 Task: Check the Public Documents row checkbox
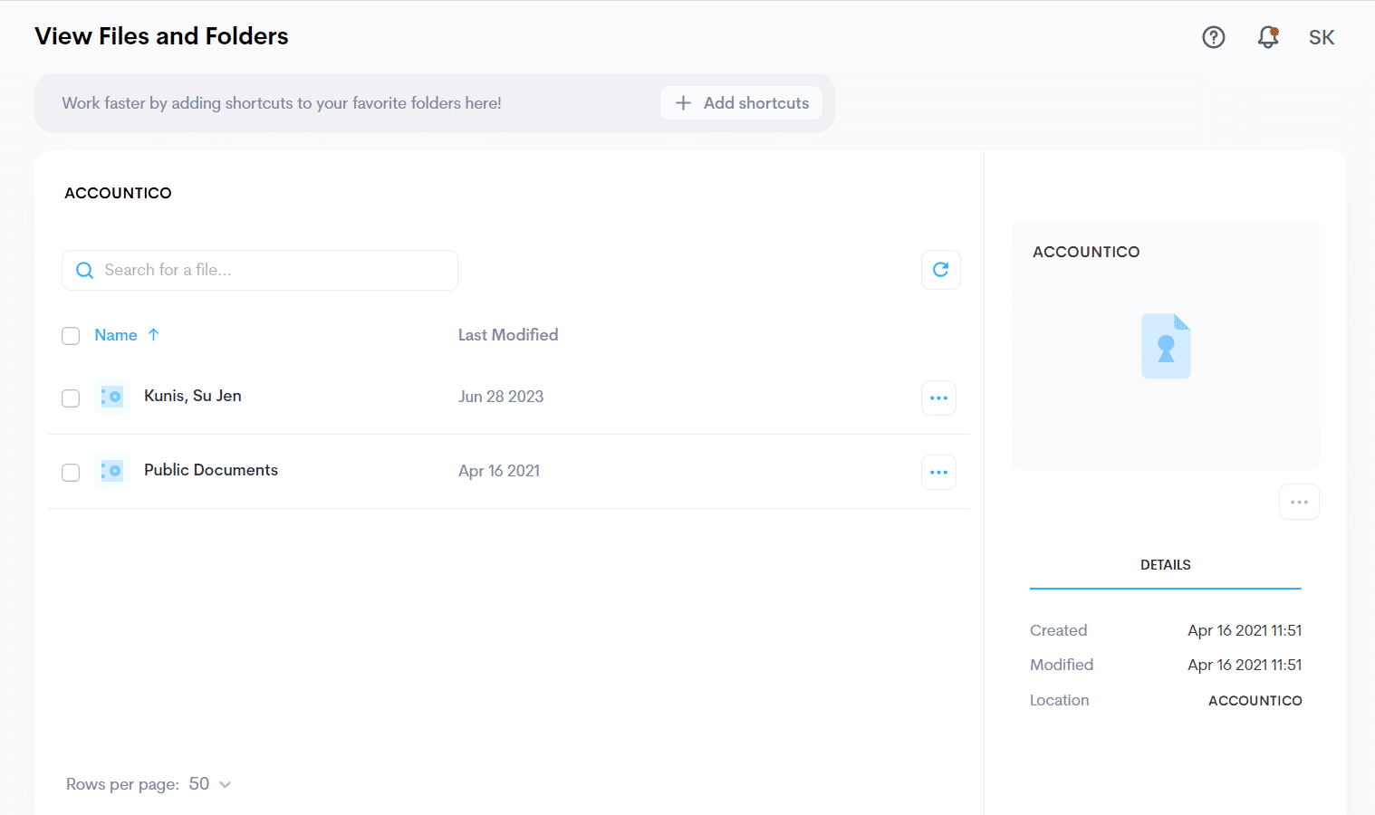(x=71, y=473)
